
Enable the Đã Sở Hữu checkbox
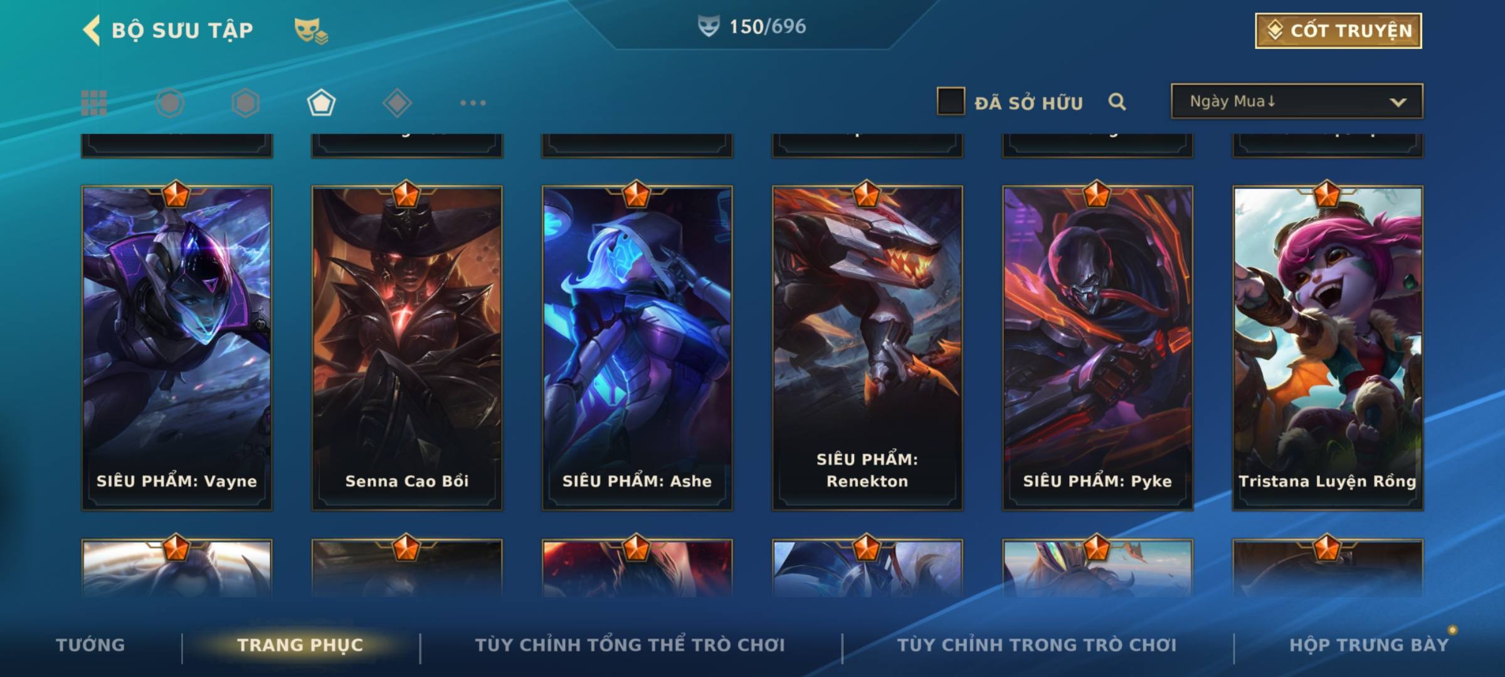point(951,101)
